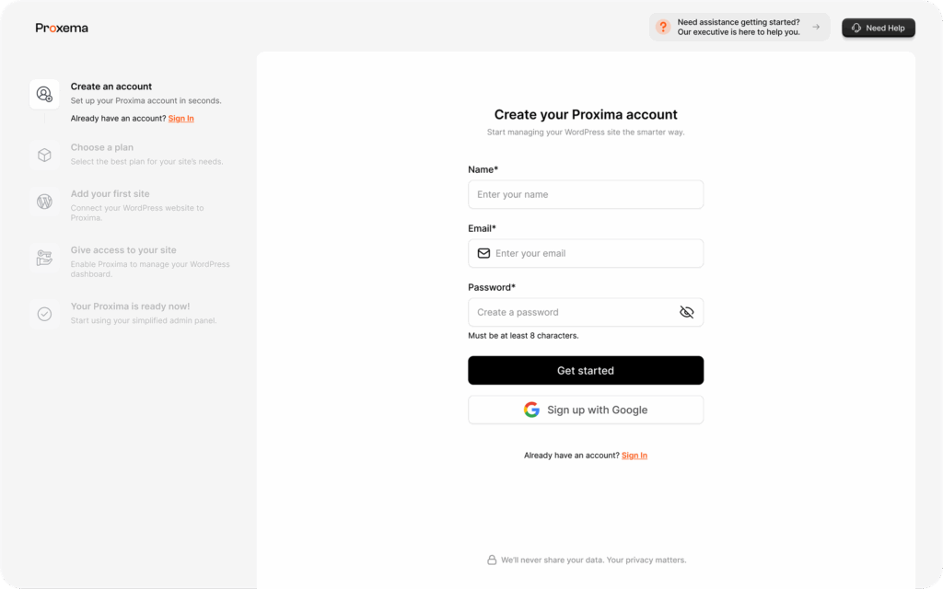The width and height of the screenshot is (943, 589).
Task: Follow Sign In link below Google button
Action: 634,456
